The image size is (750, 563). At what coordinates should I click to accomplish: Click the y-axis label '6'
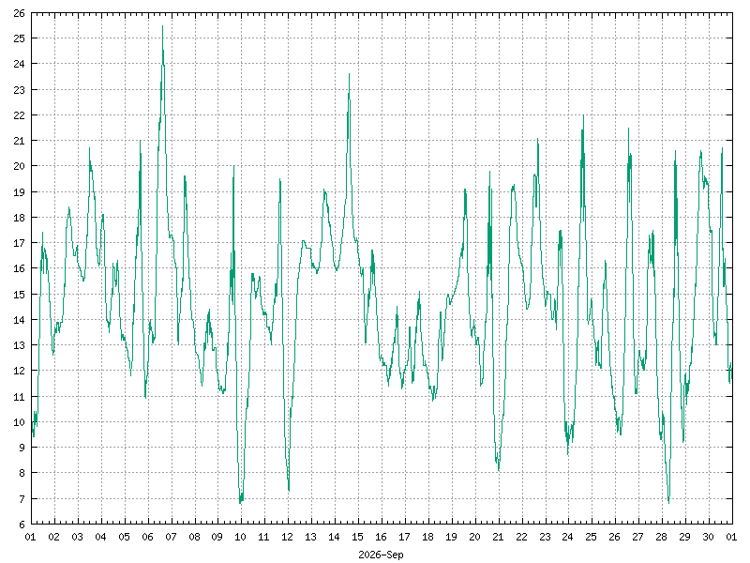point(22,525)
